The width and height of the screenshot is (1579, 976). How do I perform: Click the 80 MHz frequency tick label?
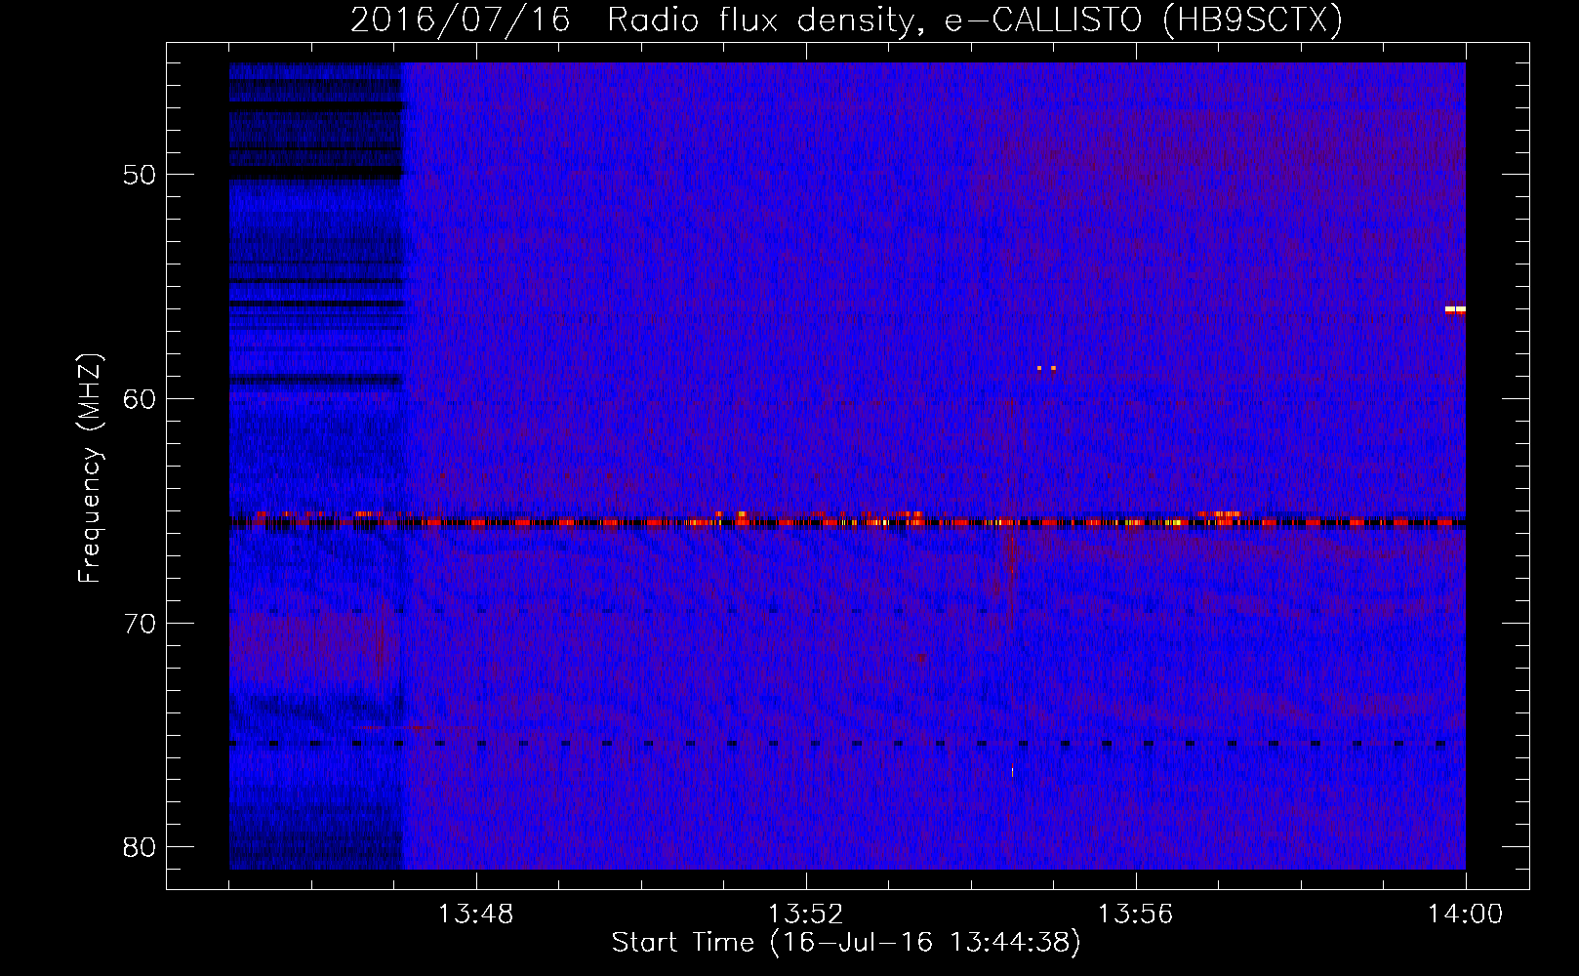[141, 847]
